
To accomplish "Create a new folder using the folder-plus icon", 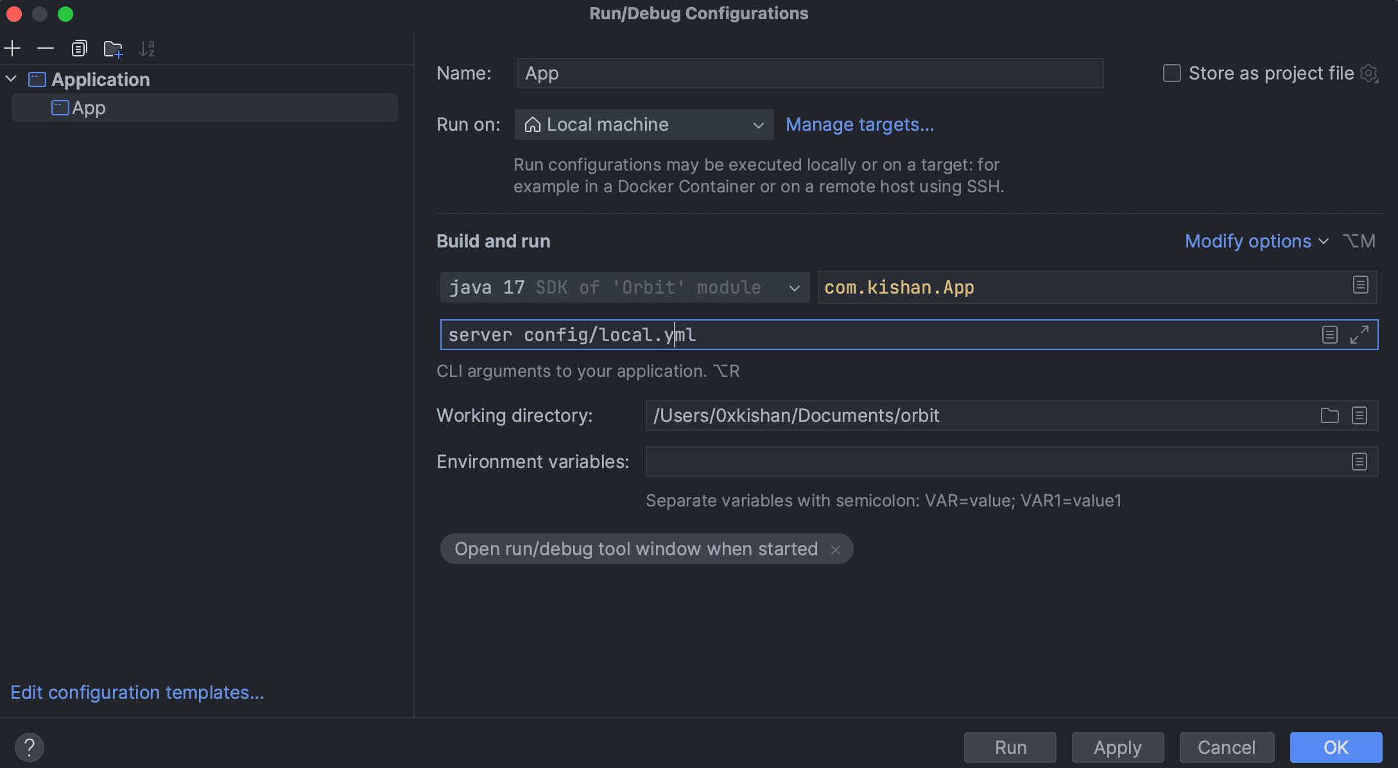I will click(113, 49).
